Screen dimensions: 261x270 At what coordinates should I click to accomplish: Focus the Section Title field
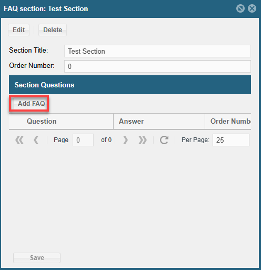(157, 51)
